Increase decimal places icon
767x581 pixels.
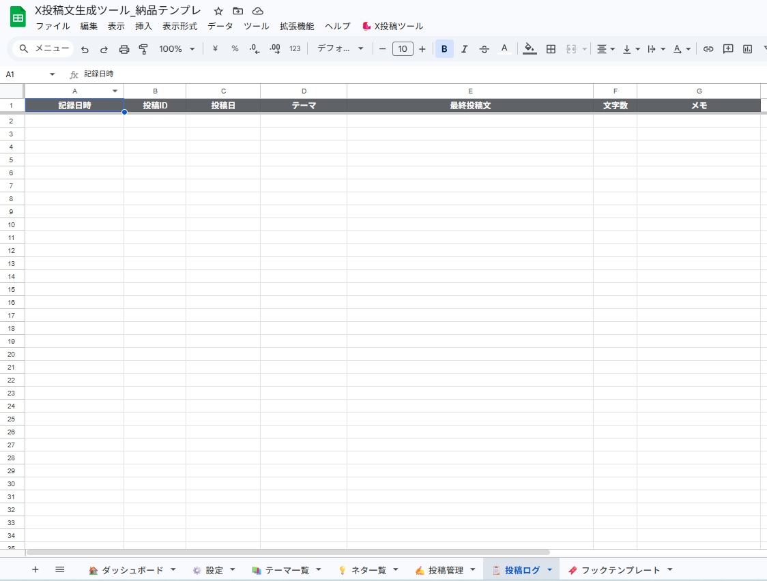(x=275, y=48)
